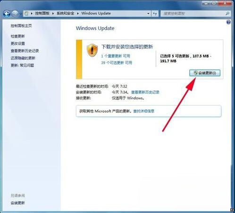Go back with the back arrow button

point(7,14)
